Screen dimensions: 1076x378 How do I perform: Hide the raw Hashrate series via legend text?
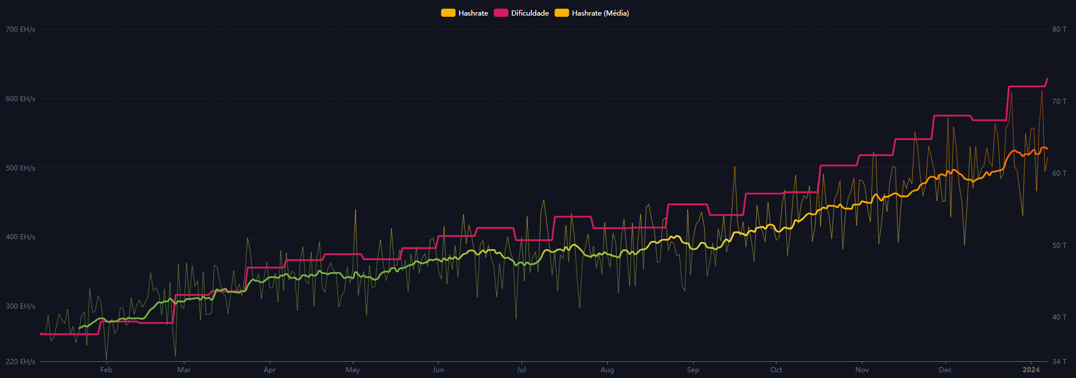pos(473,13)
